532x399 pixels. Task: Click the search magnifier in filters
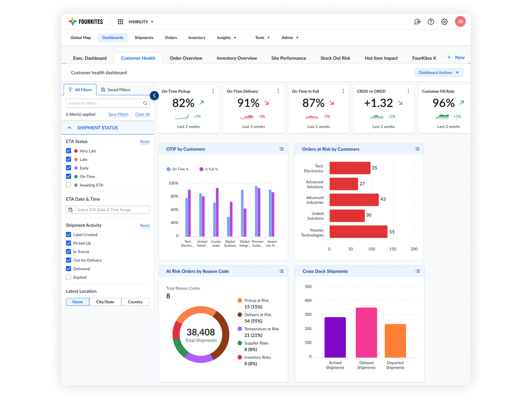(x=145, y=103)
